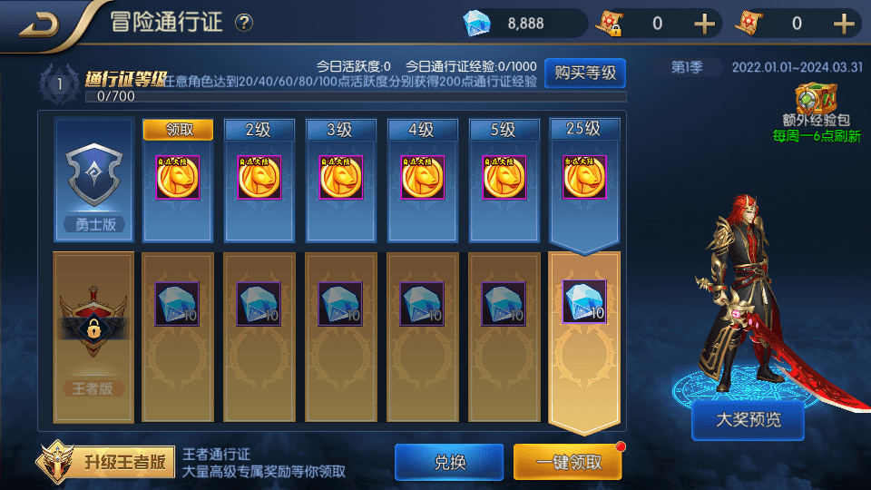
Task: Tap the 勇士版 shield emblem
Action: [x=93, y=174]
